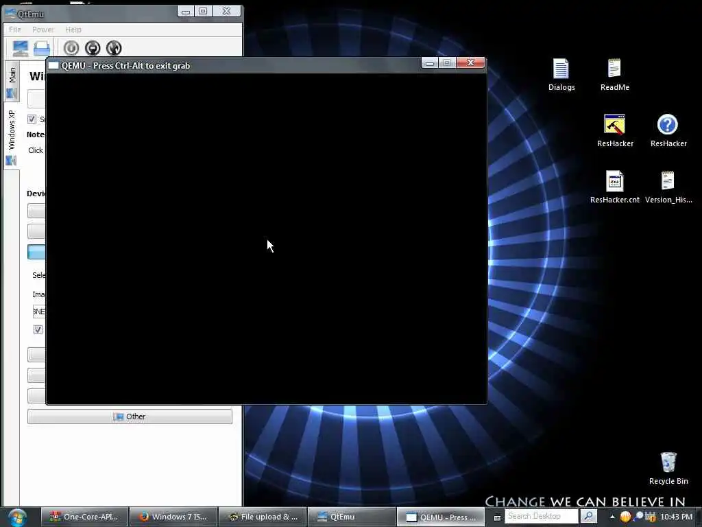Image resolution: width=702 pixels, height=527 pixels.
Task: Open the Help menu in QtEmu
Action: pyautogui.click(x=73, y=30)
